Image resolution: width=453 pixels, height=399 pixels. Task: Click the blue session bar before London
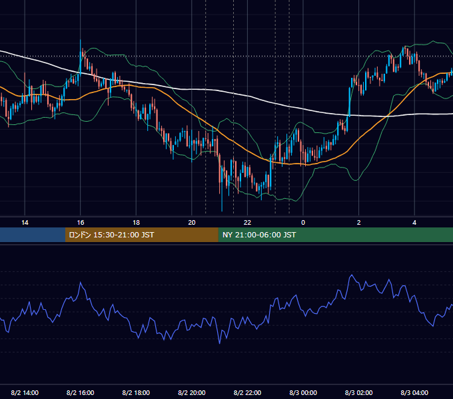click(33, 235)
